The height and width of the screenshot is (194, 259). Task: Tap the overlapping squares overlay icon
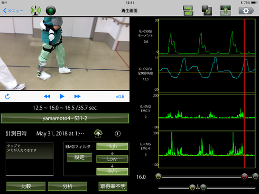coord(207,11)
